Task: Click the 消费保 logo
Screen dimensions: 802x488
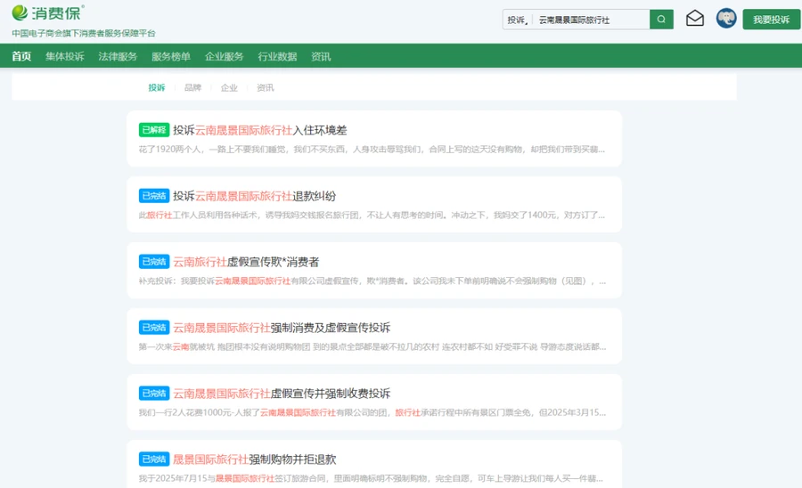Action: (x=47, y=12)
